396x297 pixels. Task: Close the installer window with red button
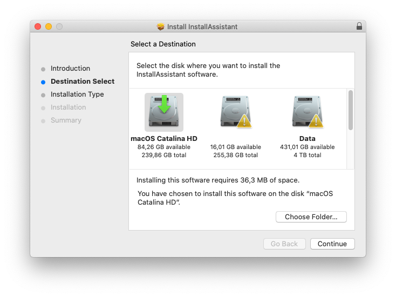pos(38,26)
